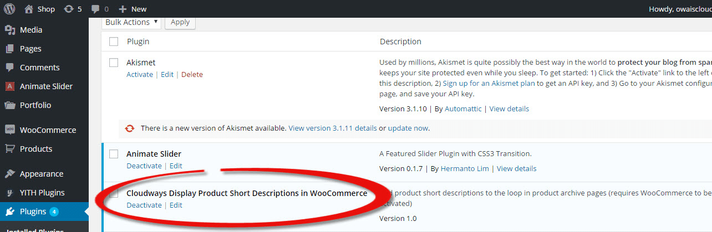Select Cloudways Display Product Short Descriptions title
The image size is (712, 232).
point(247,193)
